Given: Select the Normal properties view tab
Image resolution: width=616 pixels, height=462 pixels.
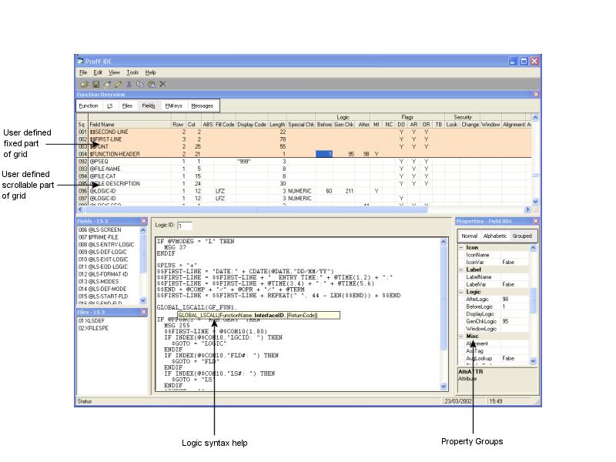Looking at the screenshot, I should 470,236.
